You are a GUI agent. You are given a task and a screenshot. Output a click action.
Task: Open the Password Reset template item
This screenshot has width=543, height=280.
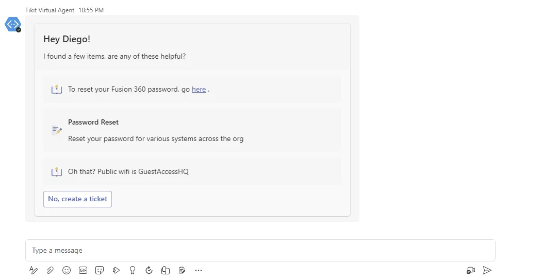tap(192, 130)
